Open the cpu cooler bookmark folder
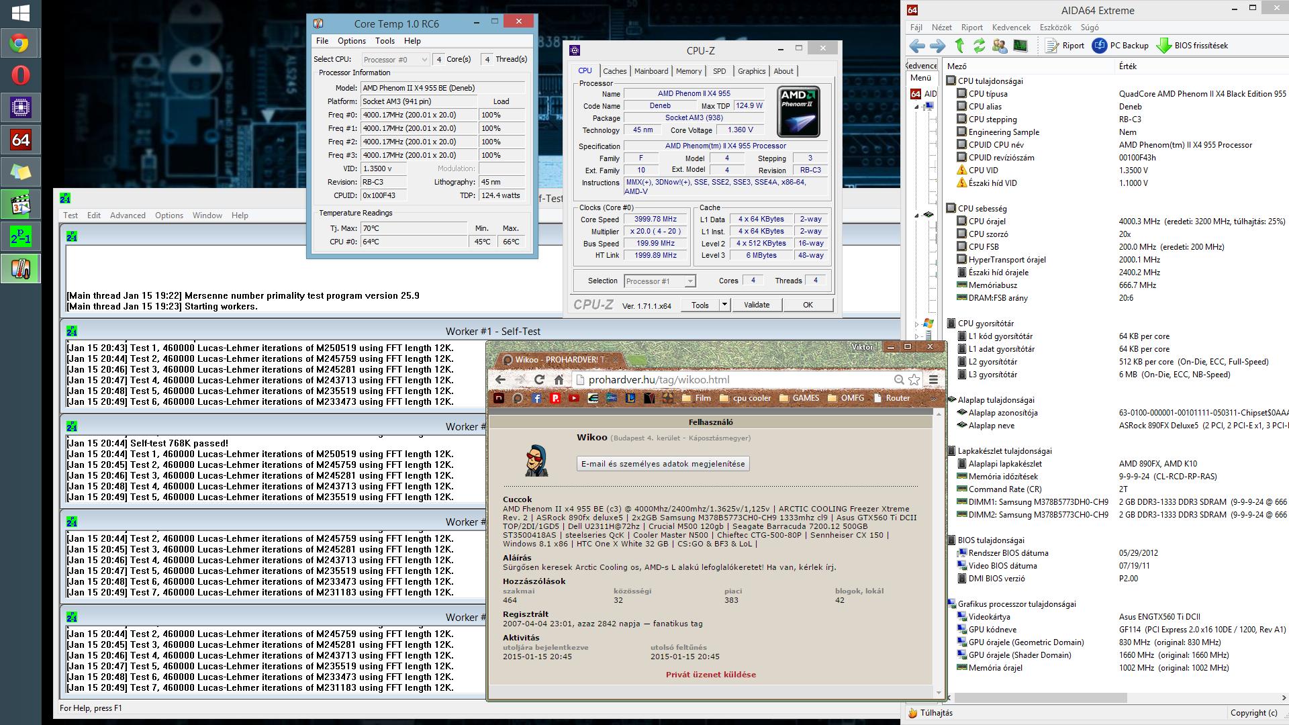Image resolution: width=1289 pixels, height=725 pixels. pos(745,398)
